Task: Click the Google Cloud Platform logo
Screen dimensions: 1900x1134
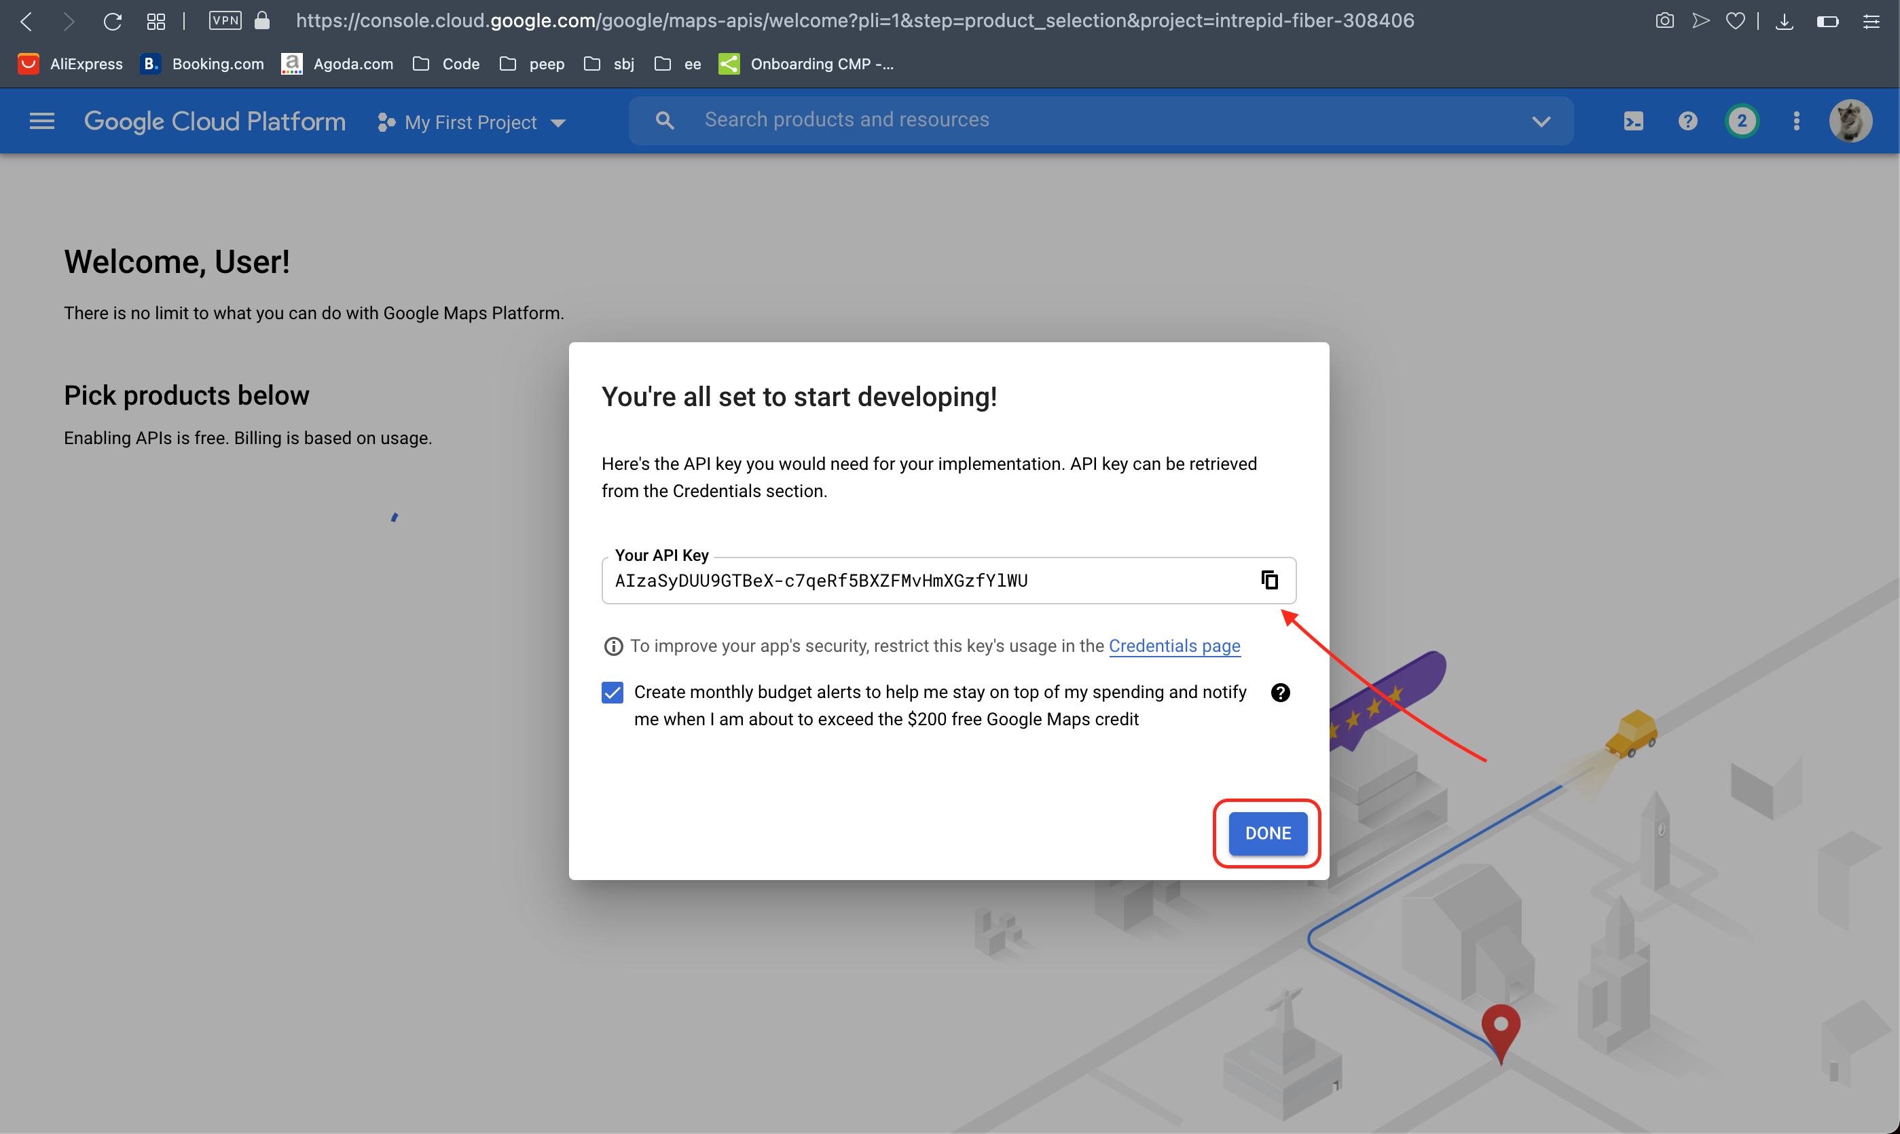Action: 215,121
